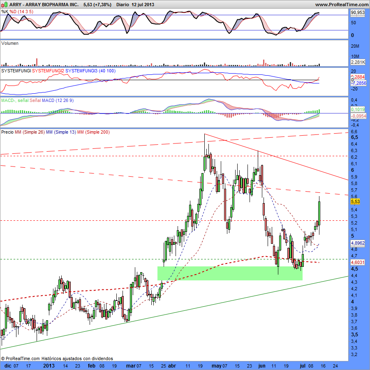Select the black SYSTEMFUNGI label
Image resolution: width=370 pixels, height=370 pixels.
[x=16, y=71]
